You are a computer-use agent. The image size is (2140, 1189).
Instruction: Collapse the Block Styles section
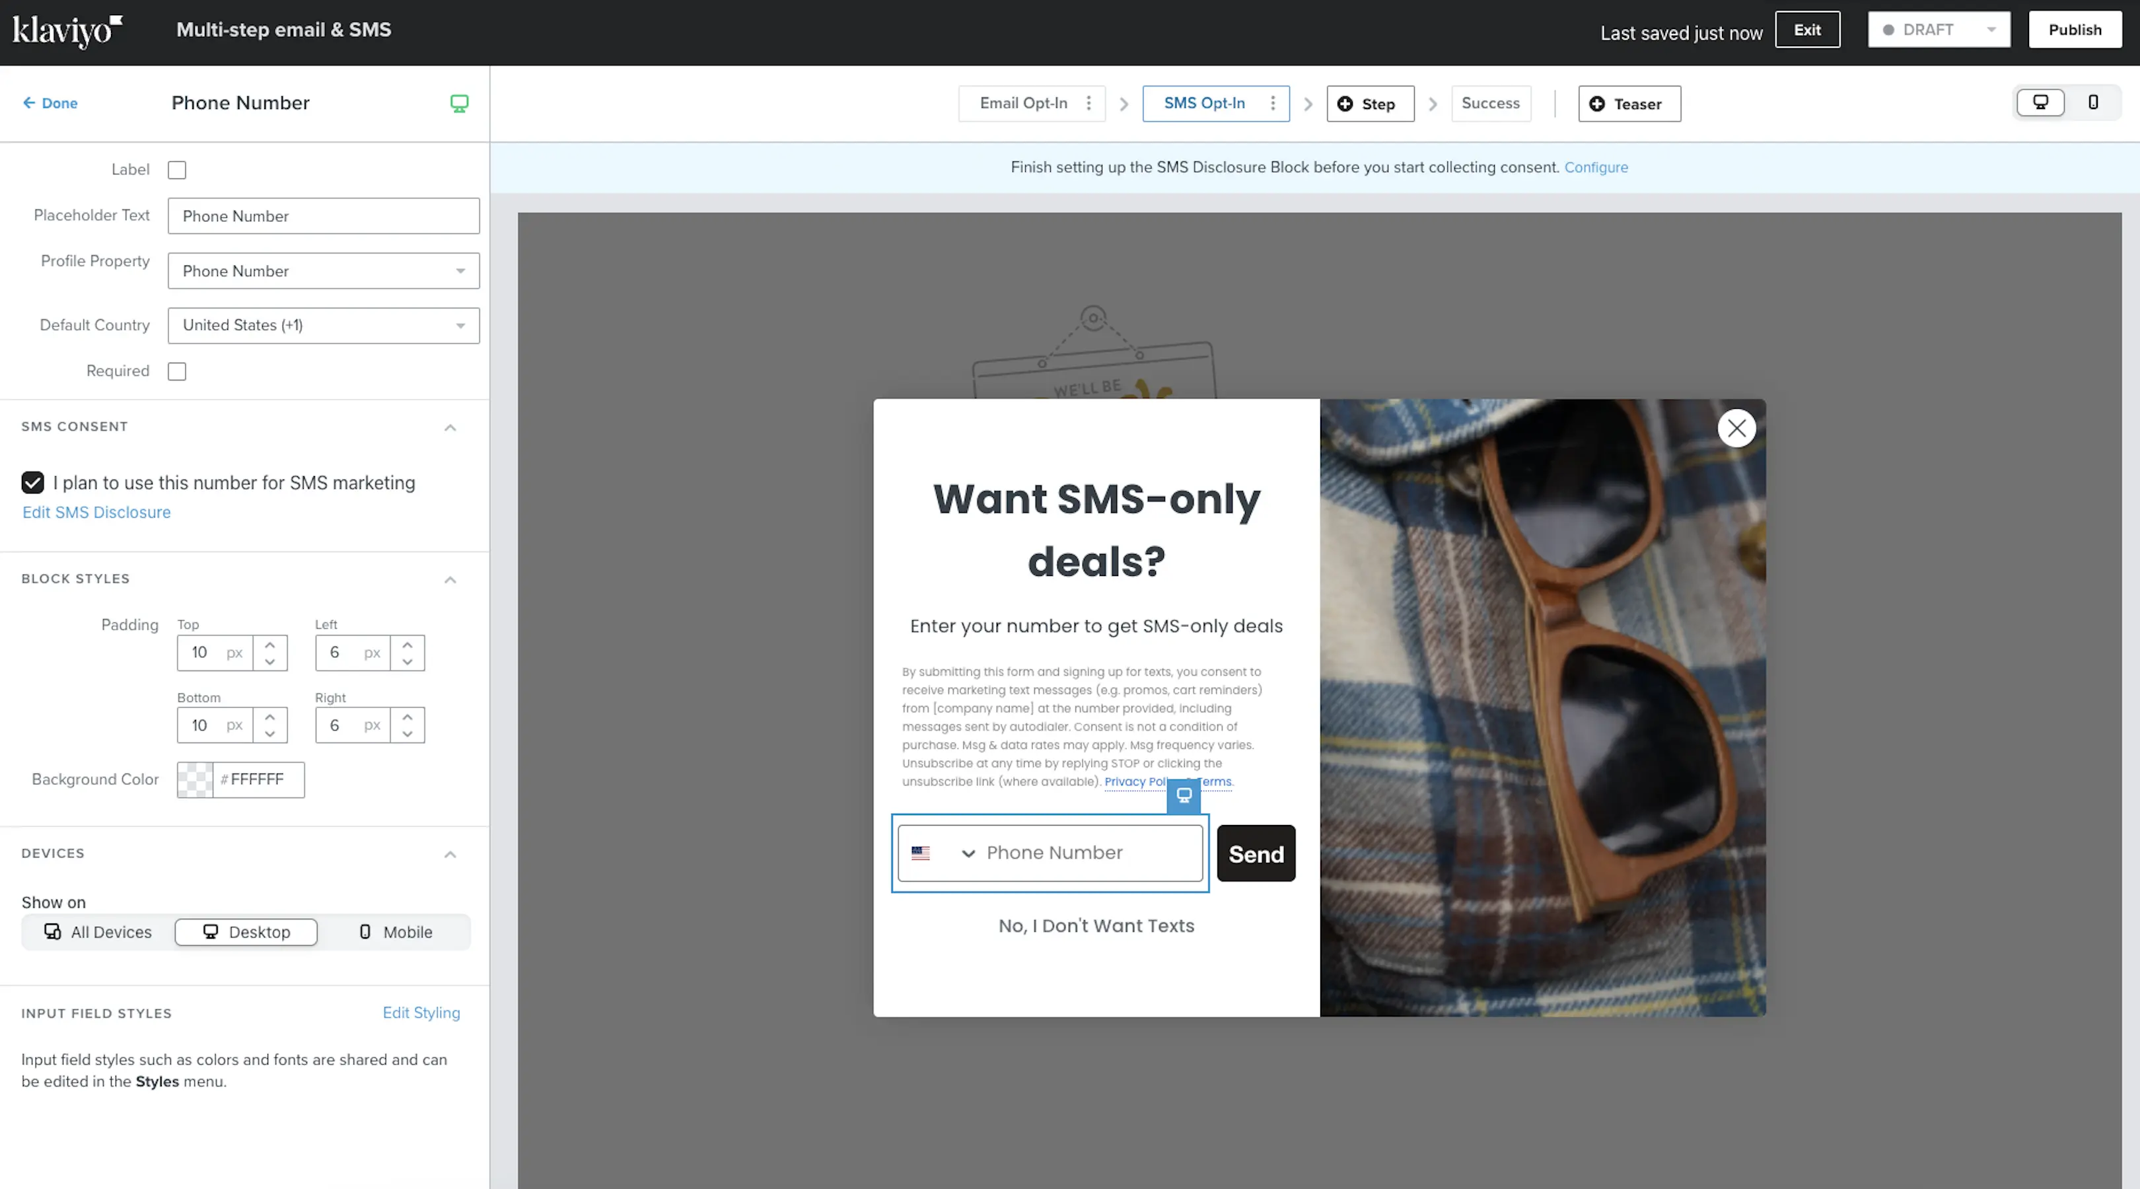450,579
